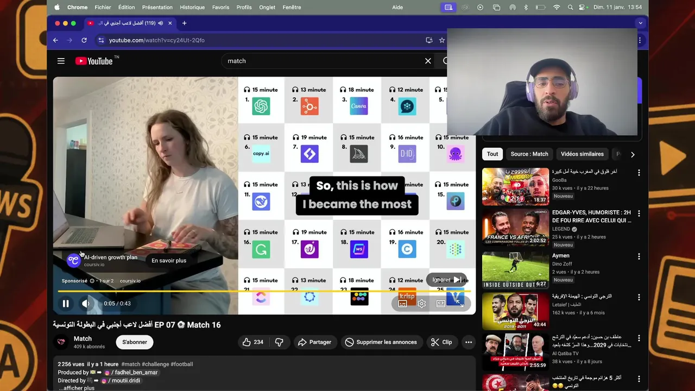695x391 pixels.
Task: Skip the ad with Ignorer
Action: coord(446,280)
